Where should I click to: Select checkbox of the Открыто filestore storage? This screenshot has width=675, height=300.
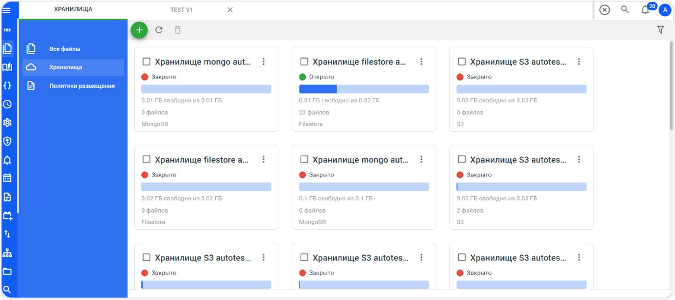304,62
